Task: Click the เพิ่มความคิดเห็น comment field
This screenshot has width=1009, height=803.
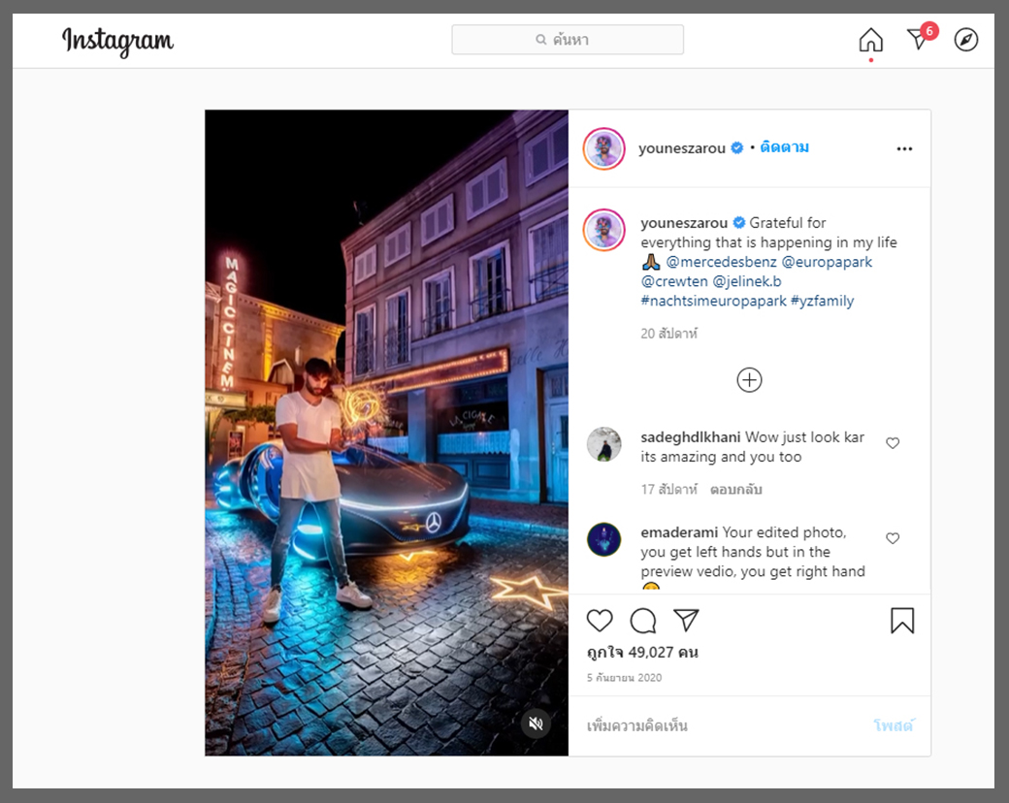Action: [724, 725]
